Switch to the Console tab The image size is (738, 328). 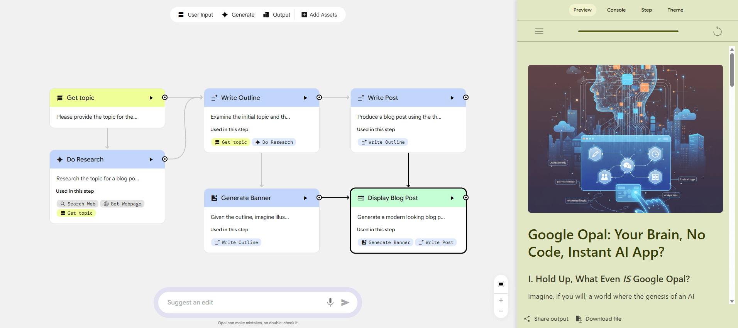click(616, 10)
